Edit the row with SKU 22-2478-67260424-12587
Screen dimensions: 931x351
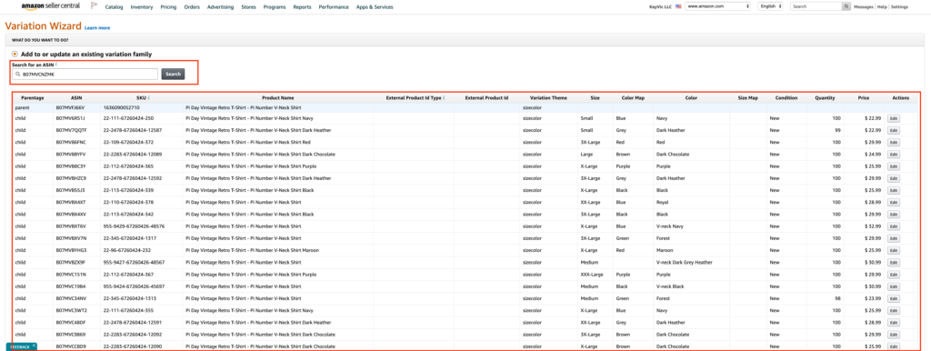click(893, 130)
